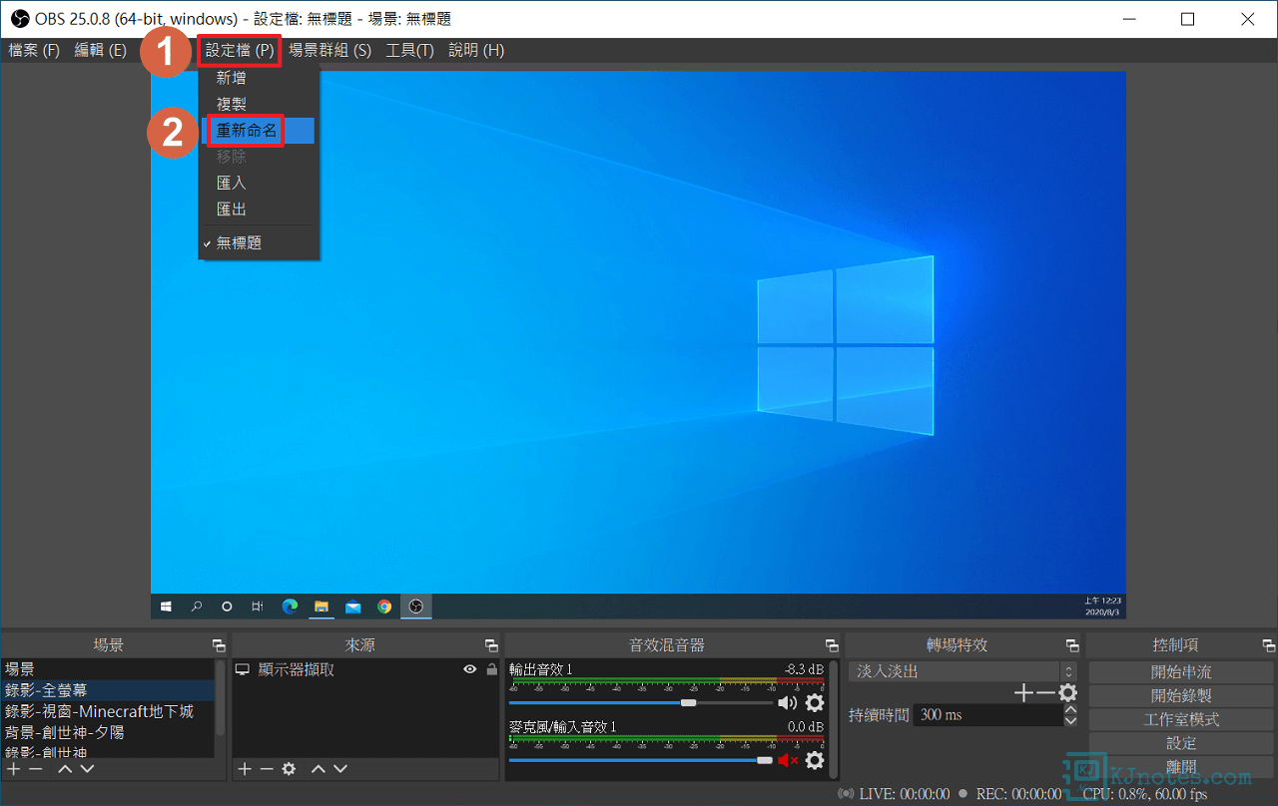Click the 開始串流 button

pos(1181,672)
